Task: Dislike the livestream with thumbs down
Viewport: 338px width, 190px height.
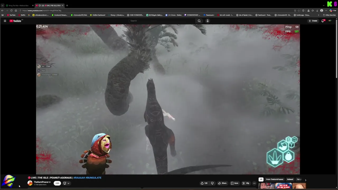Action: tap(212, 183)
